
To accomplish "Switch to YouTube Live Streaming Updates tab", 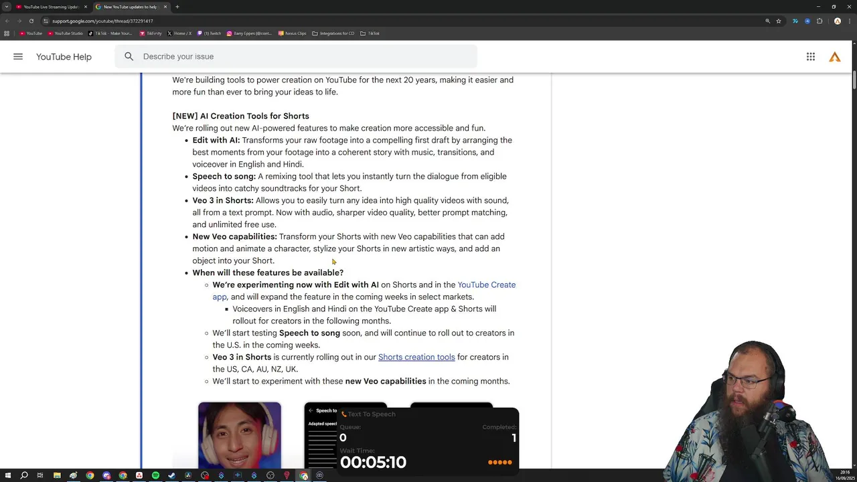I will 52,7.
